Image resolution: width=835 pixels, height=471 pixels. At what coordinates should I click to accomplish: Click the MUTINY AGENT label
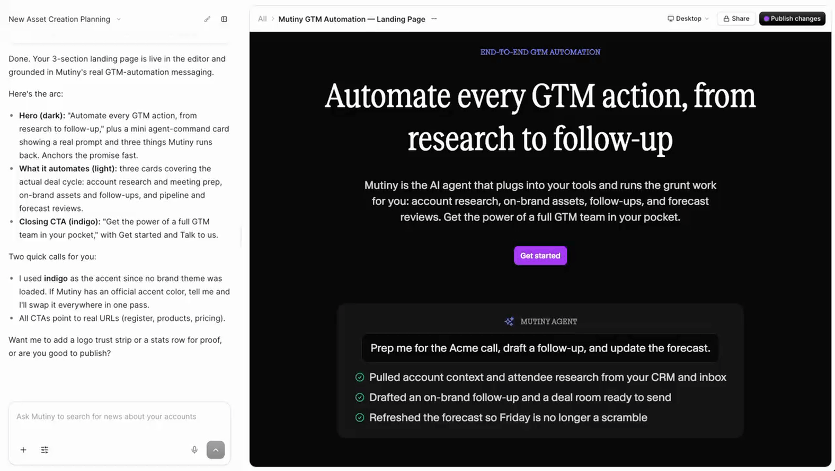coord(549,321)
